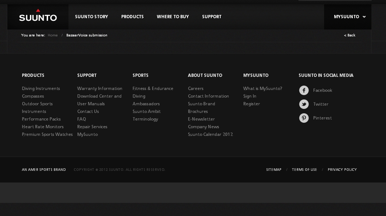This screenshot has height=216, width=386.
Task: Open the Sitemap link
Action: coord(274,170)
